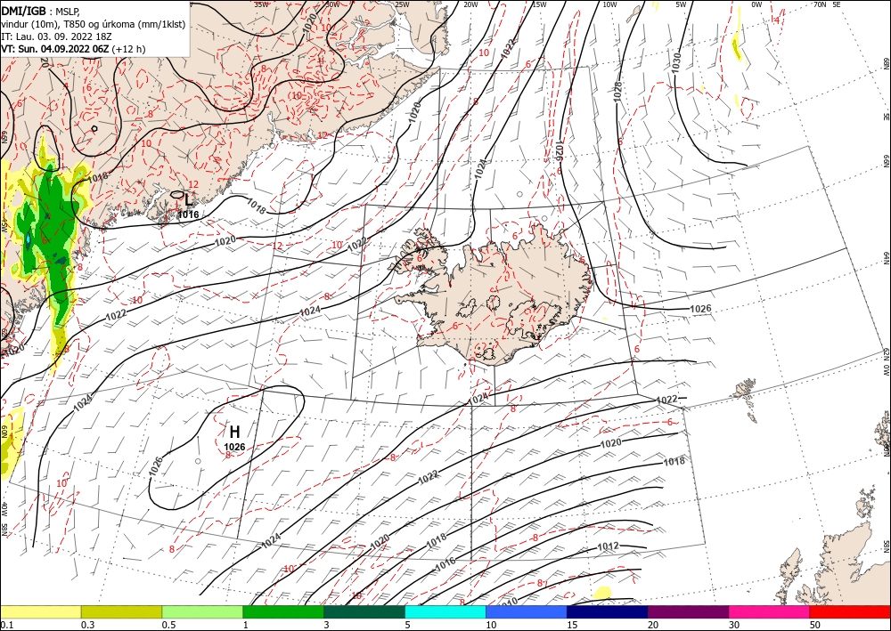Click the 'H' high pressure marker
Screen dimensions: 891x631
coord(234,432)
